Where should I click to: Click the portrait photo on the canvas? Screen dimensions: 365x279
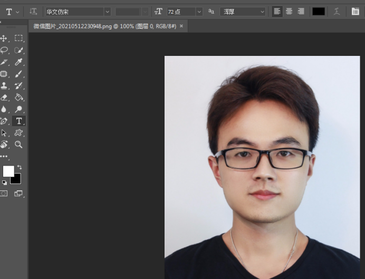click(x=262, y=167)
